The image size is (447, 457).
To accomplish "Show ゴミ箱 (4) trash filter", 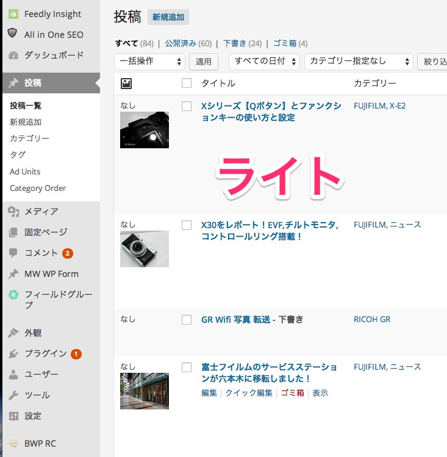I will (290, 43).
